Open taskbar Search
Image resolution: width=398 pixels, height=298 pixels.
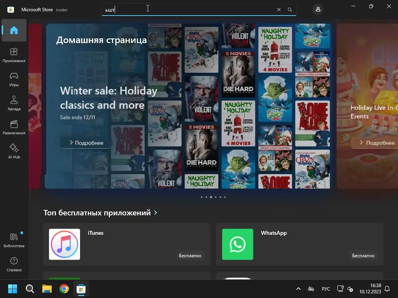click(x=30, y=289)
